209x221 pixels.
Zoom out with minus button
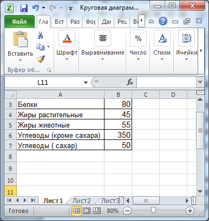(127, 211)
